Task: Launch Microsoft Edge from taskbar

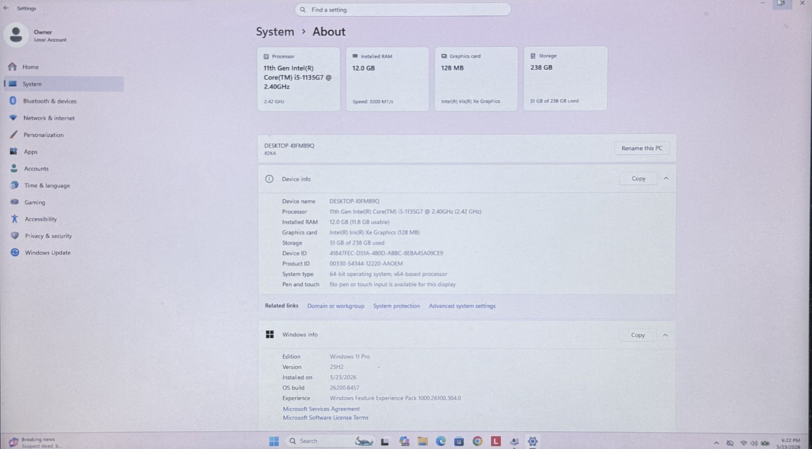Action: [x=441, y=441]
